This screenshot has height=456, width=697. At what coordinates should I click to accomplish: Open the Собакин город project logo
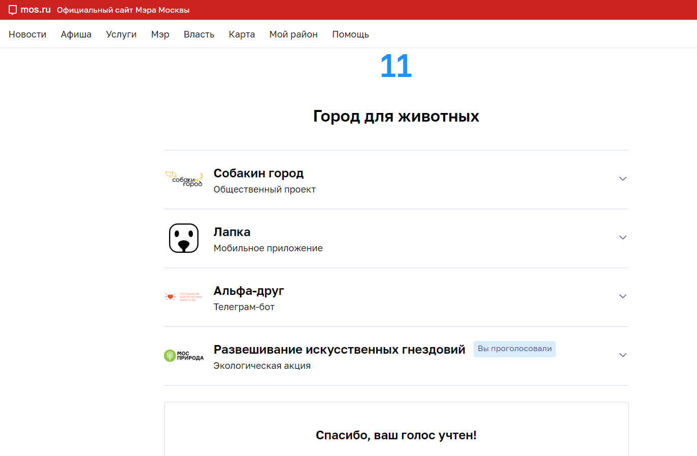[184, 179]
